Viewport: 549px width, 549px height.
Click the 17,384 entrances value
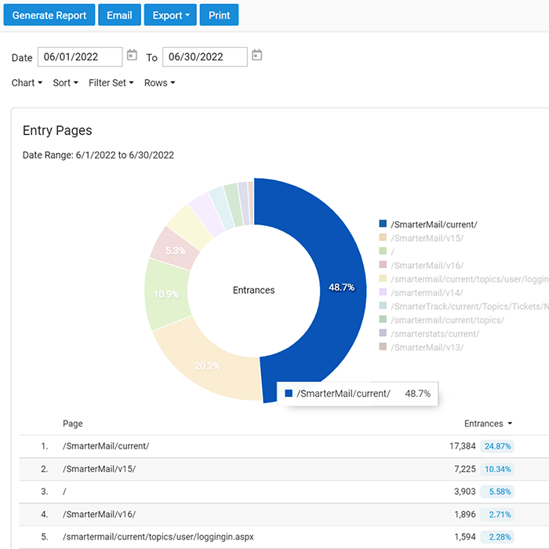(463, 446)
